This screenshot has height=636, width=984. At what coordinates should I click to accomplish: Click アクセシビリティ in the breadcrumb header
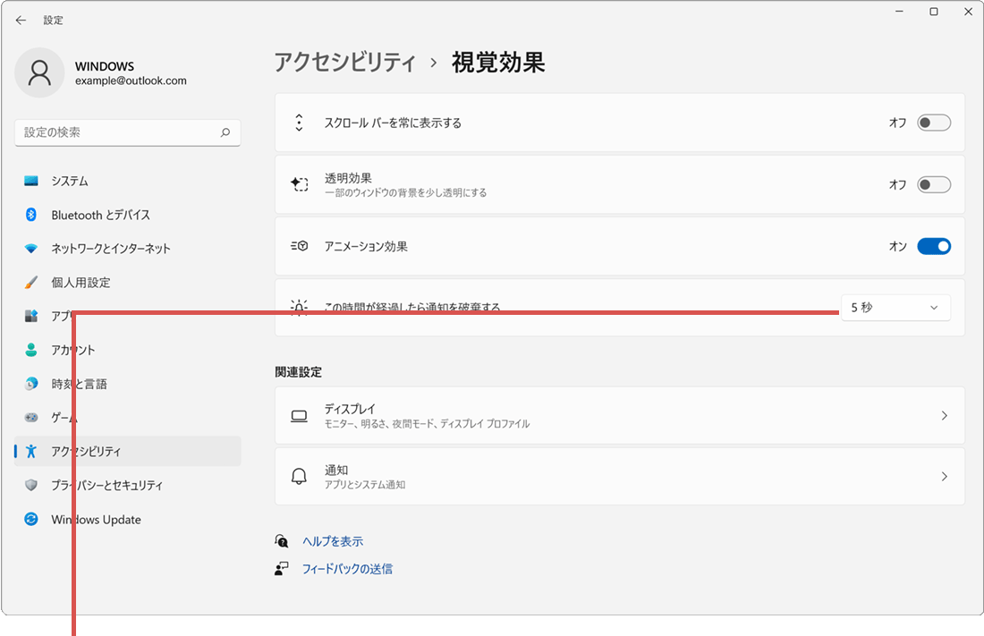pyautogui.click(x=345, y=63)
